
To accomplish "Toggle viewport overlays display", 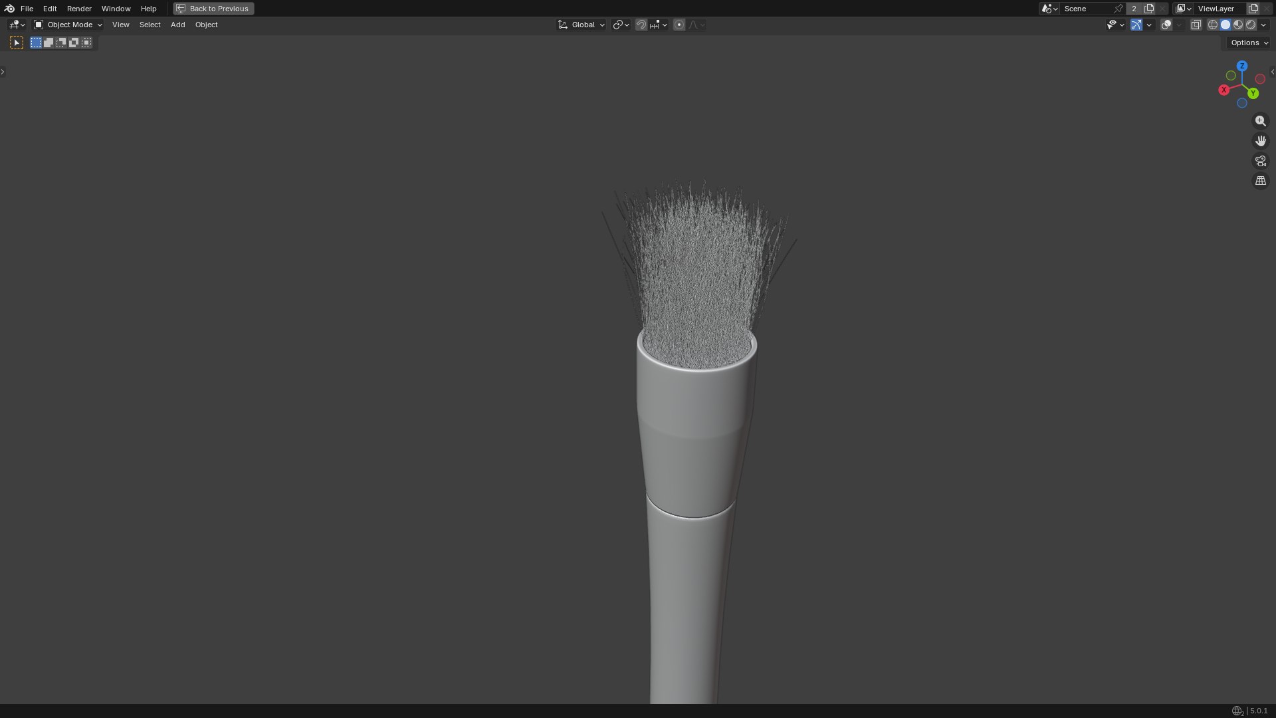I will coord(1166,25).
